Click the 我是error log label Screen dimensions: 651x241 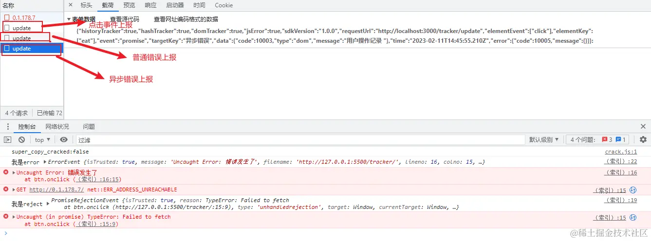coord(26,162)
